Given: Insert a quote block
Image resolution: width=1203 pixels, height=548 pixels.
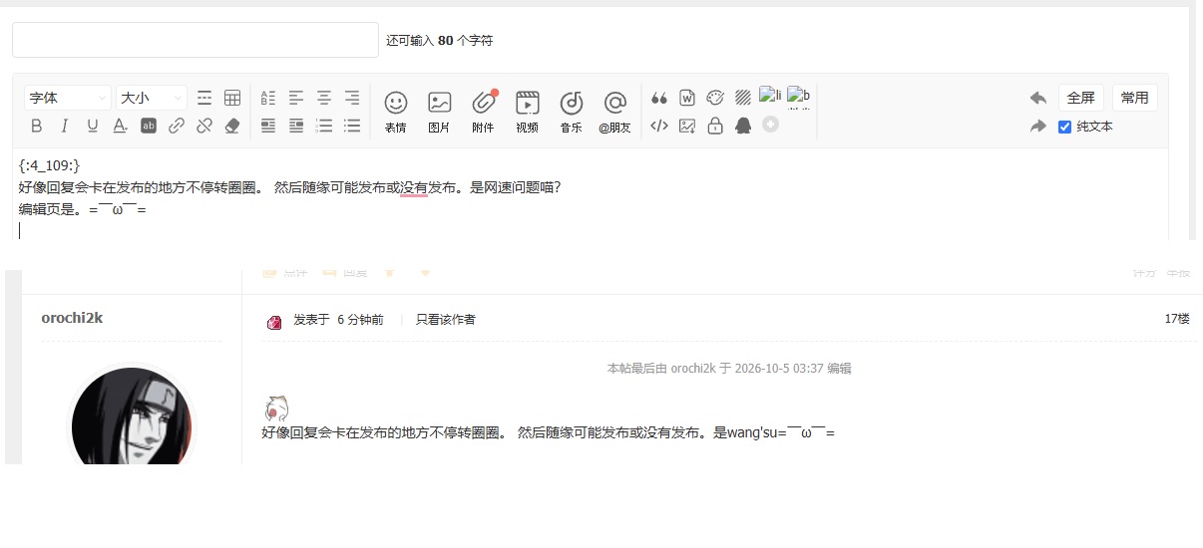Looking at the screenshot, I should pos(658,98).
